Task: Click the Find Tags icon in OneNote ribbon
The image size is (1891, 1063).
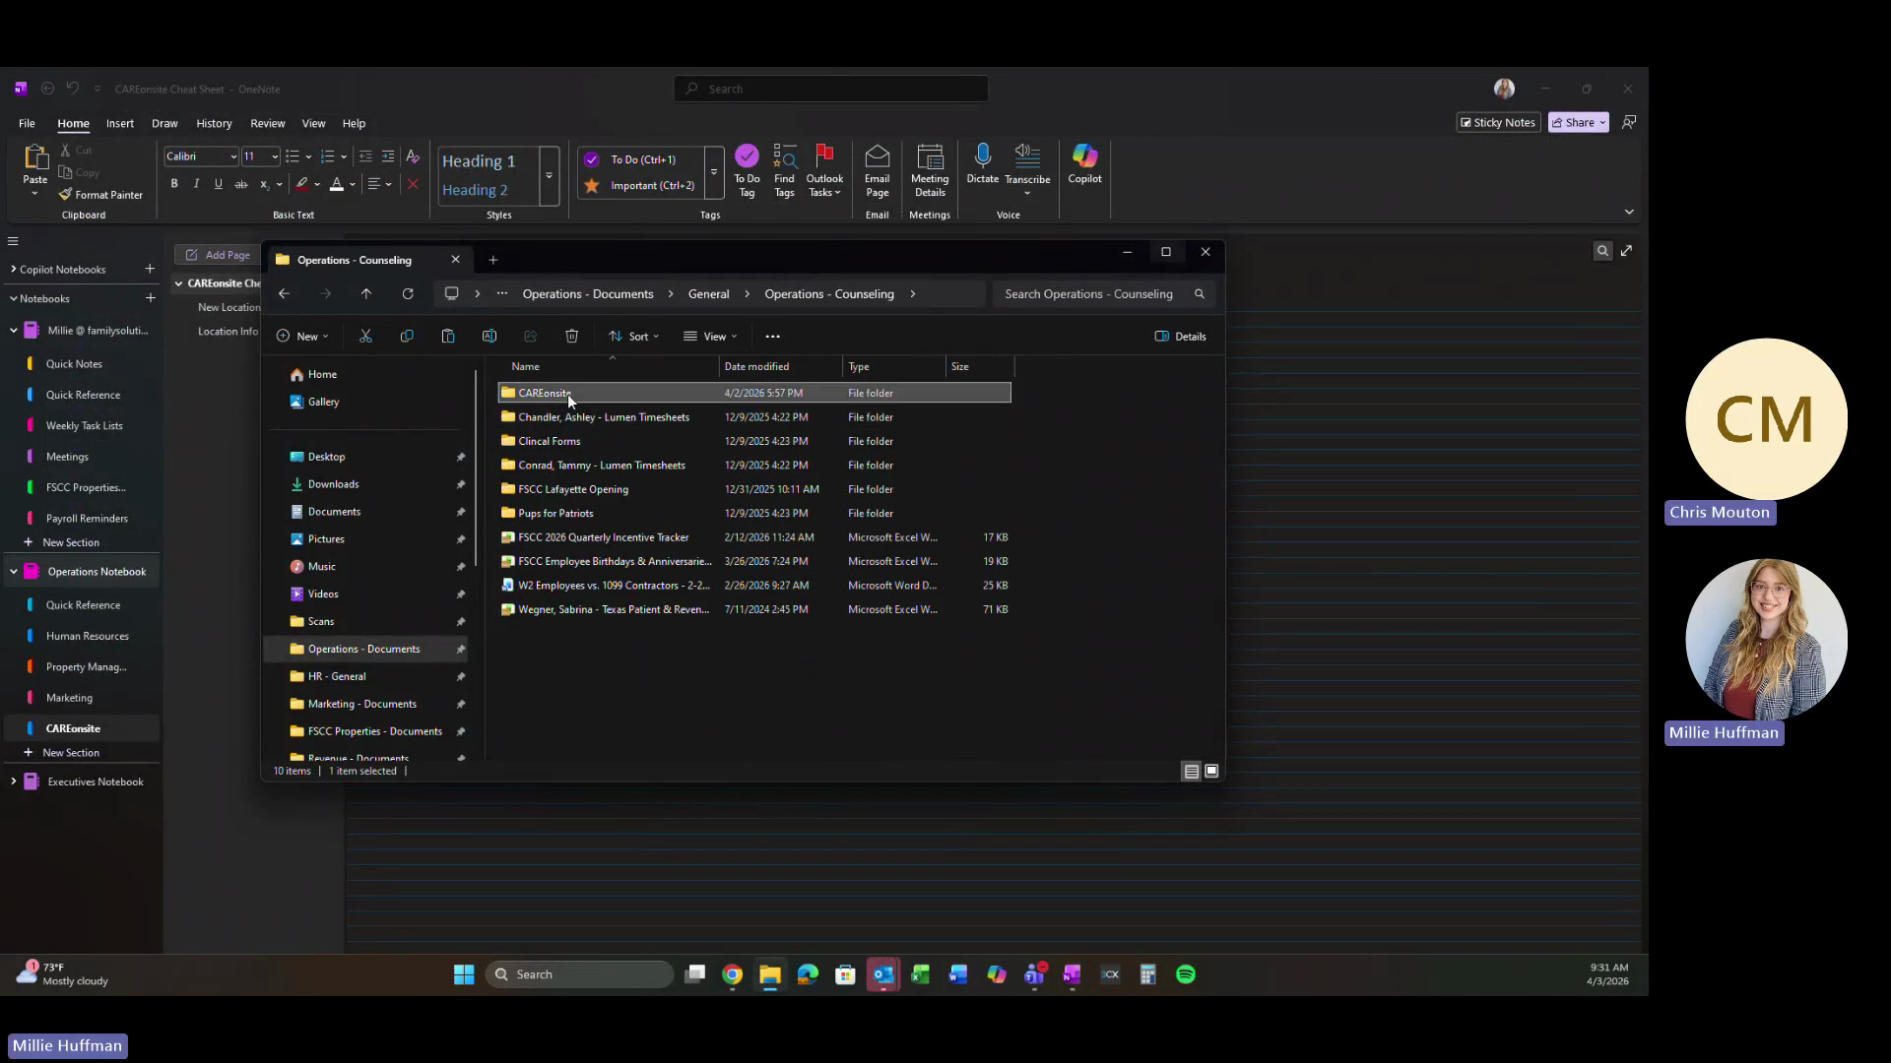Action: click(784, 170)
